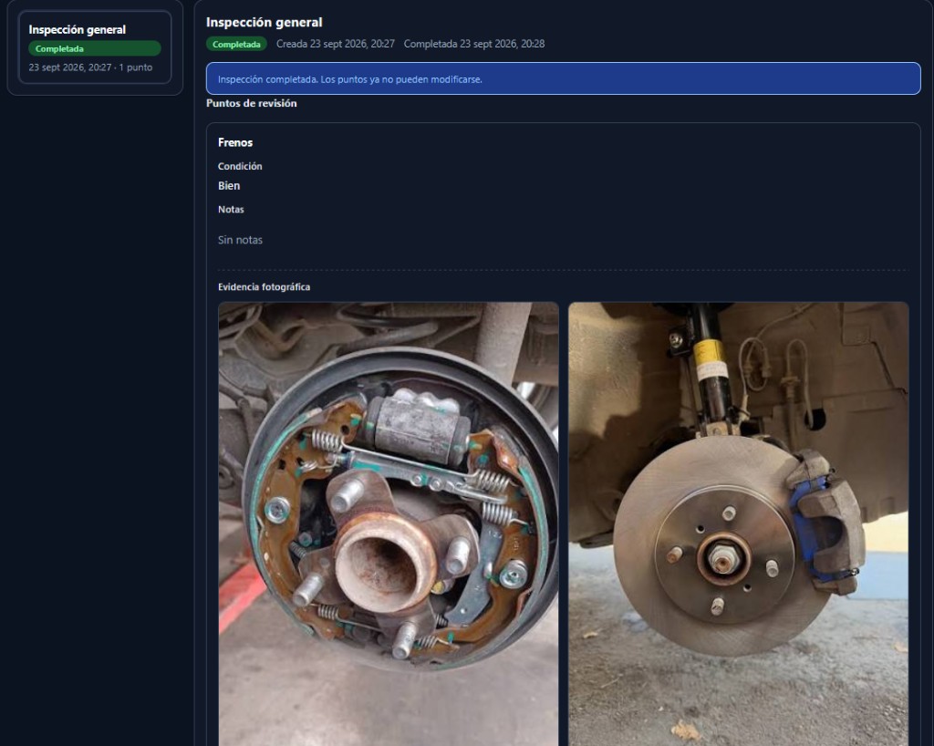Click the Completada status badge under main heading
The width and height of the screenshot is (934, 746).
pyautogui.click(x=236, y=44)
